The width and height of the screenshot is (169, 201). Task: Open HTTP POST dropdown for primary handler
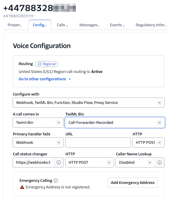coord(148,142)
